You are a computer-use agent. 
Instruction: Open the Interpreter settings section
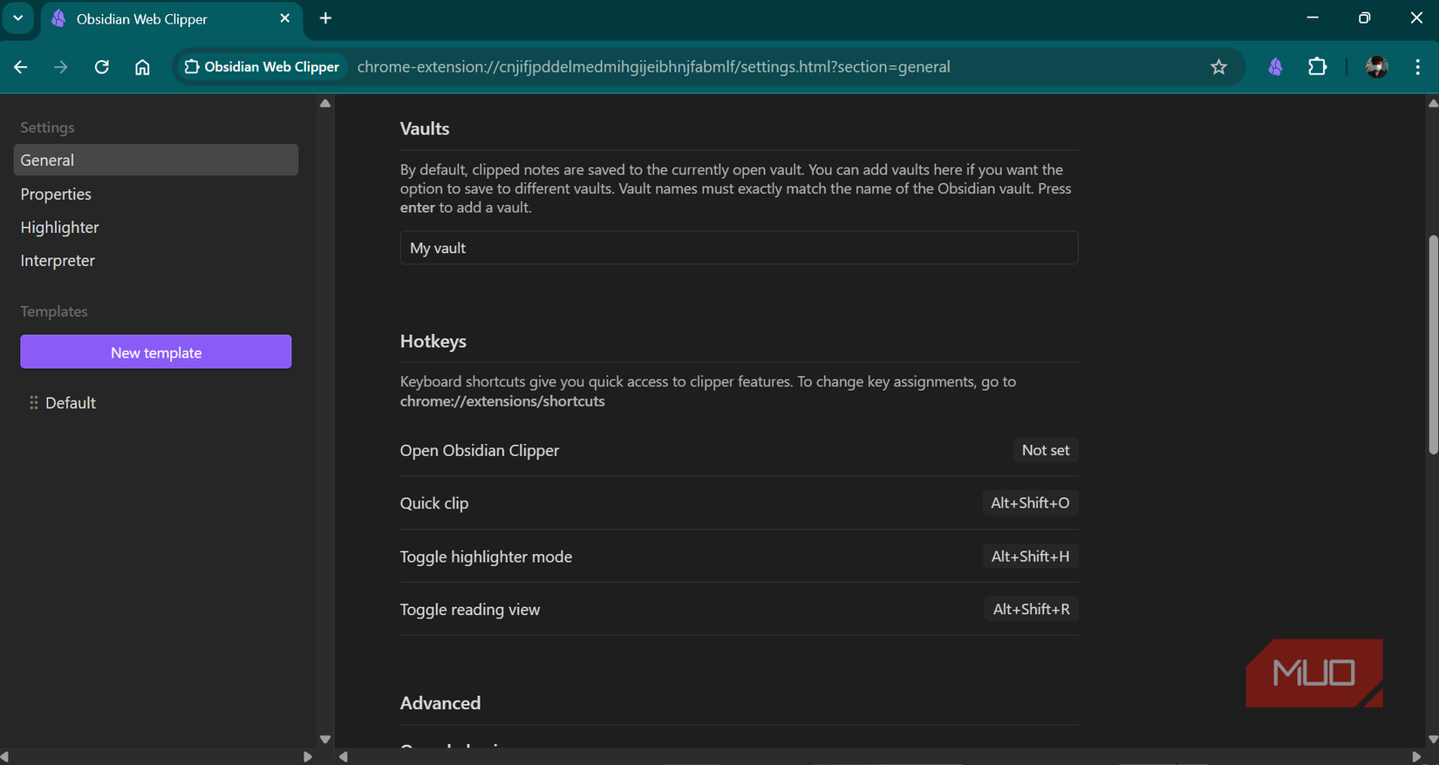(58, 260)
